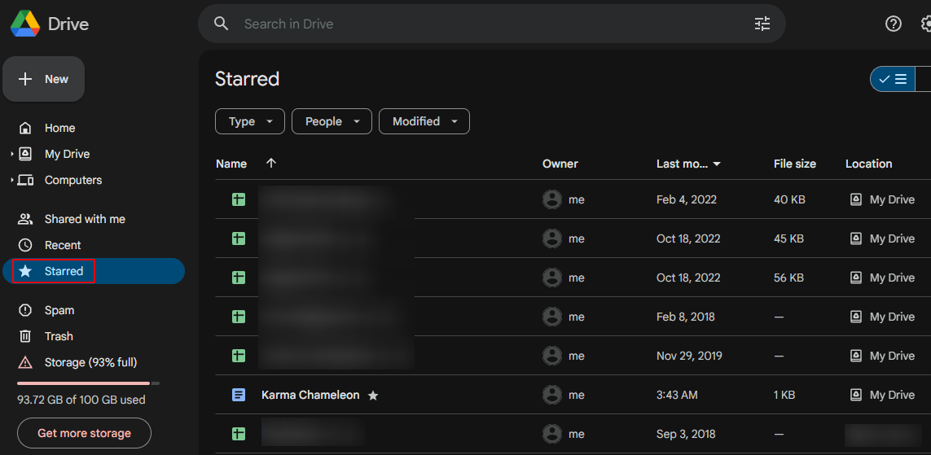Viewport: 931px width, 455px height.
Task: Click the Computers device icon
Action: click(x=25, y=181)
